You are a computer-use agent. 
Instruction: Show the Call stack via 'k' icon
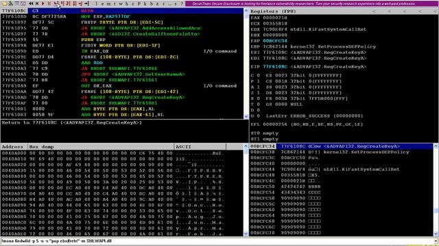click(x=145, y=3)
